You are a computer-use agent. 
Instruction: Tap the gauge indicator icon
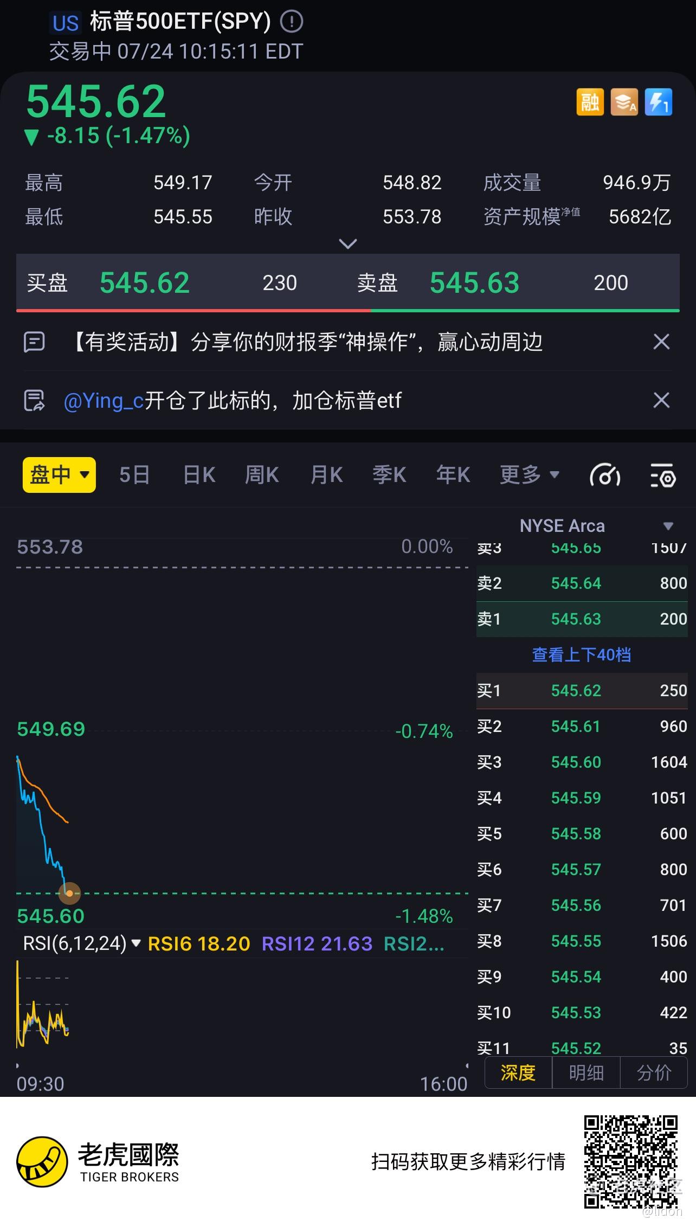[x=605, y=476]
